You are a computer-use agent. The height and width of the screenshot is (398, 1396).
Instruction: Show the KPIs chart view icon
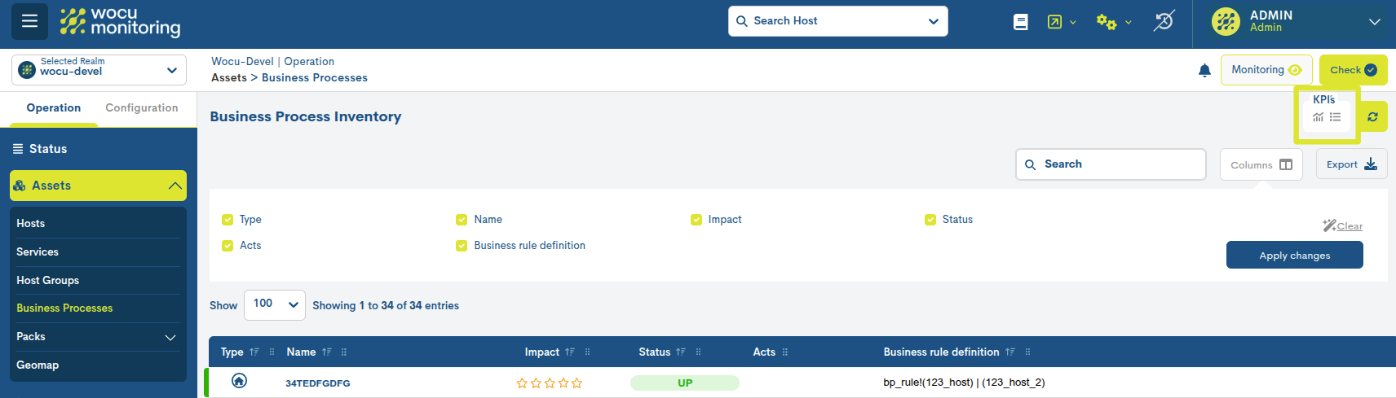click(x=1318, y=117)
